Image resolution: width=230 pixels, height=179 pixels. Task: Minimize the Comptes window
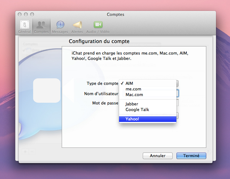[26, 15]
